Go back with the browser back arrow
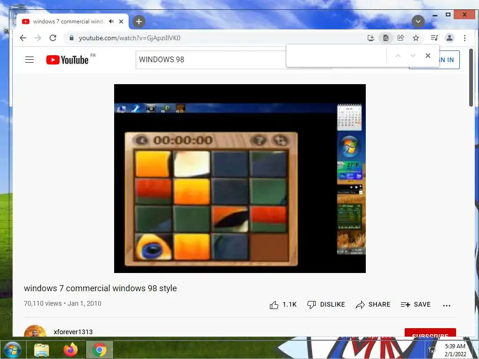This screenshot has width=479, height=359. [23, 38]
